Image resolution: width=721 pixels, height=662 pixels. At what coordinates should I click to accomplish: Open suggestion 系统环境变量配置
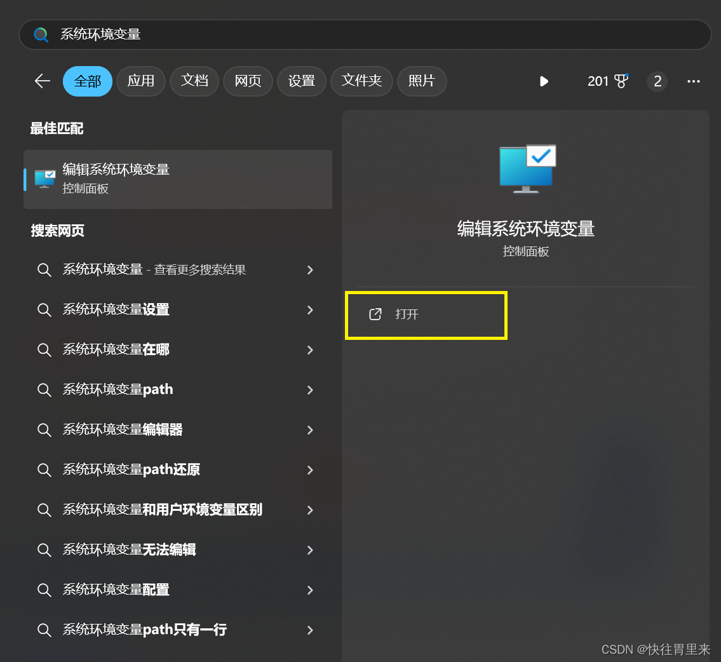pyautogui.click(x=178, y=590)
